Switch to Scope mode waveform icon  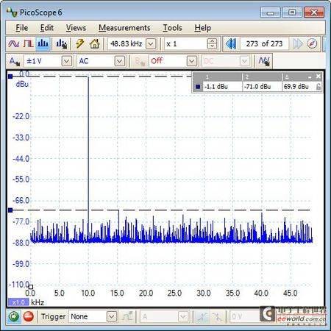(13, 44)
